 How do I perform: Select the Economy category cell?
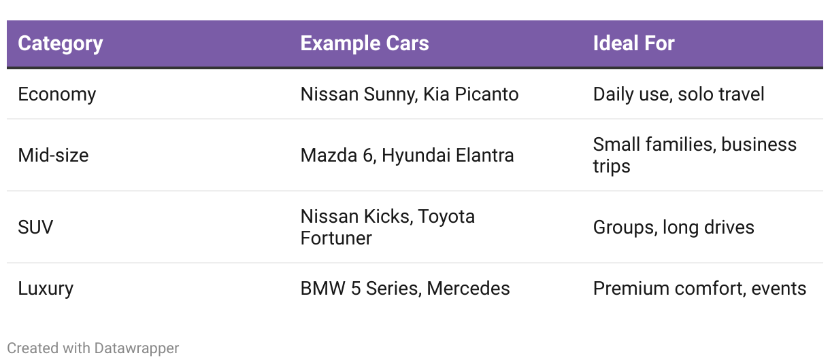pos(56,94)
